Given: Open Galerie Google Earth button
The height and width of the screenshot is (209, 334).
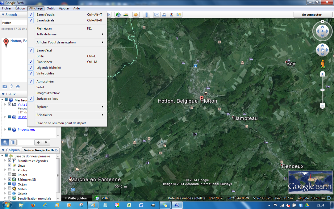Looking at the screenshot, I should 41,150.
